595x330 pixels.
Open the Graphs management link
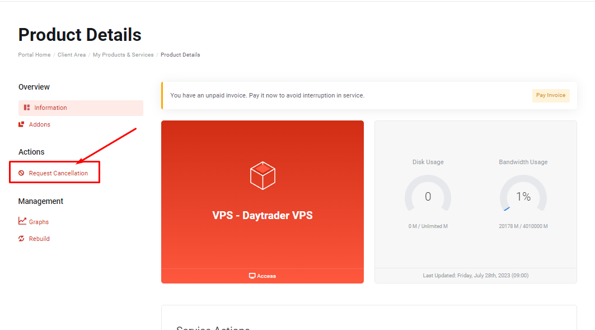tap(39, 222)
